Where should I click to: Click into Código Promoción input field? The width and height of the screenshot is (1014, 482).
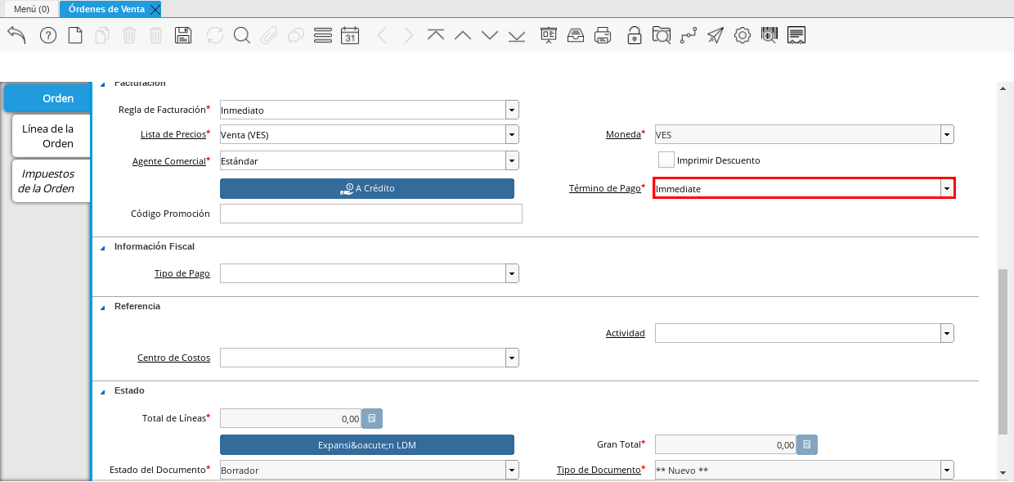[x=371, y=214]
